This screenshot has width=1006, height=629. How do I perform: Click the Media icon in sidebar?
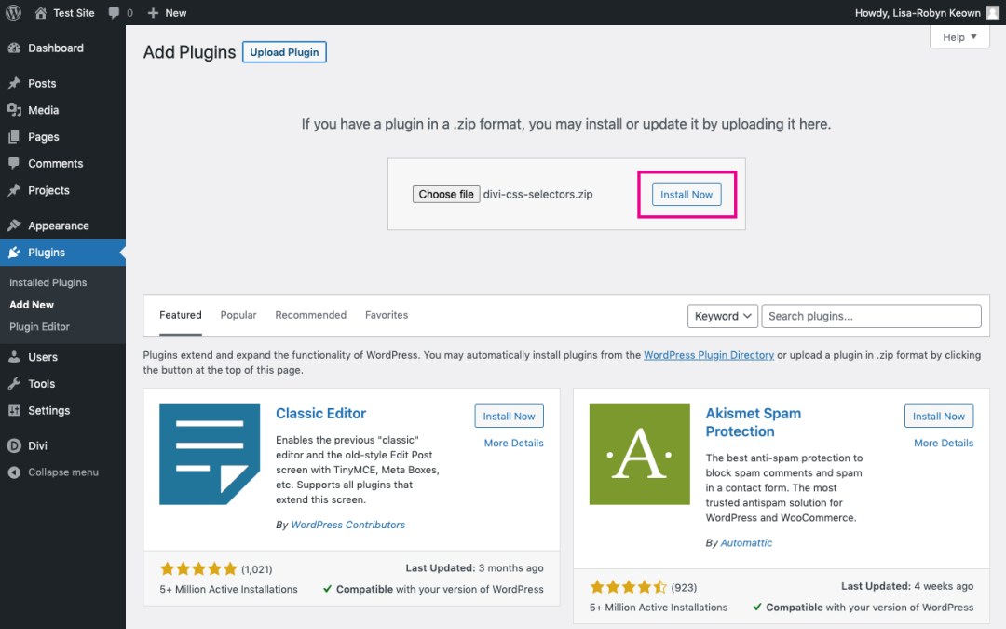[14, 110]
